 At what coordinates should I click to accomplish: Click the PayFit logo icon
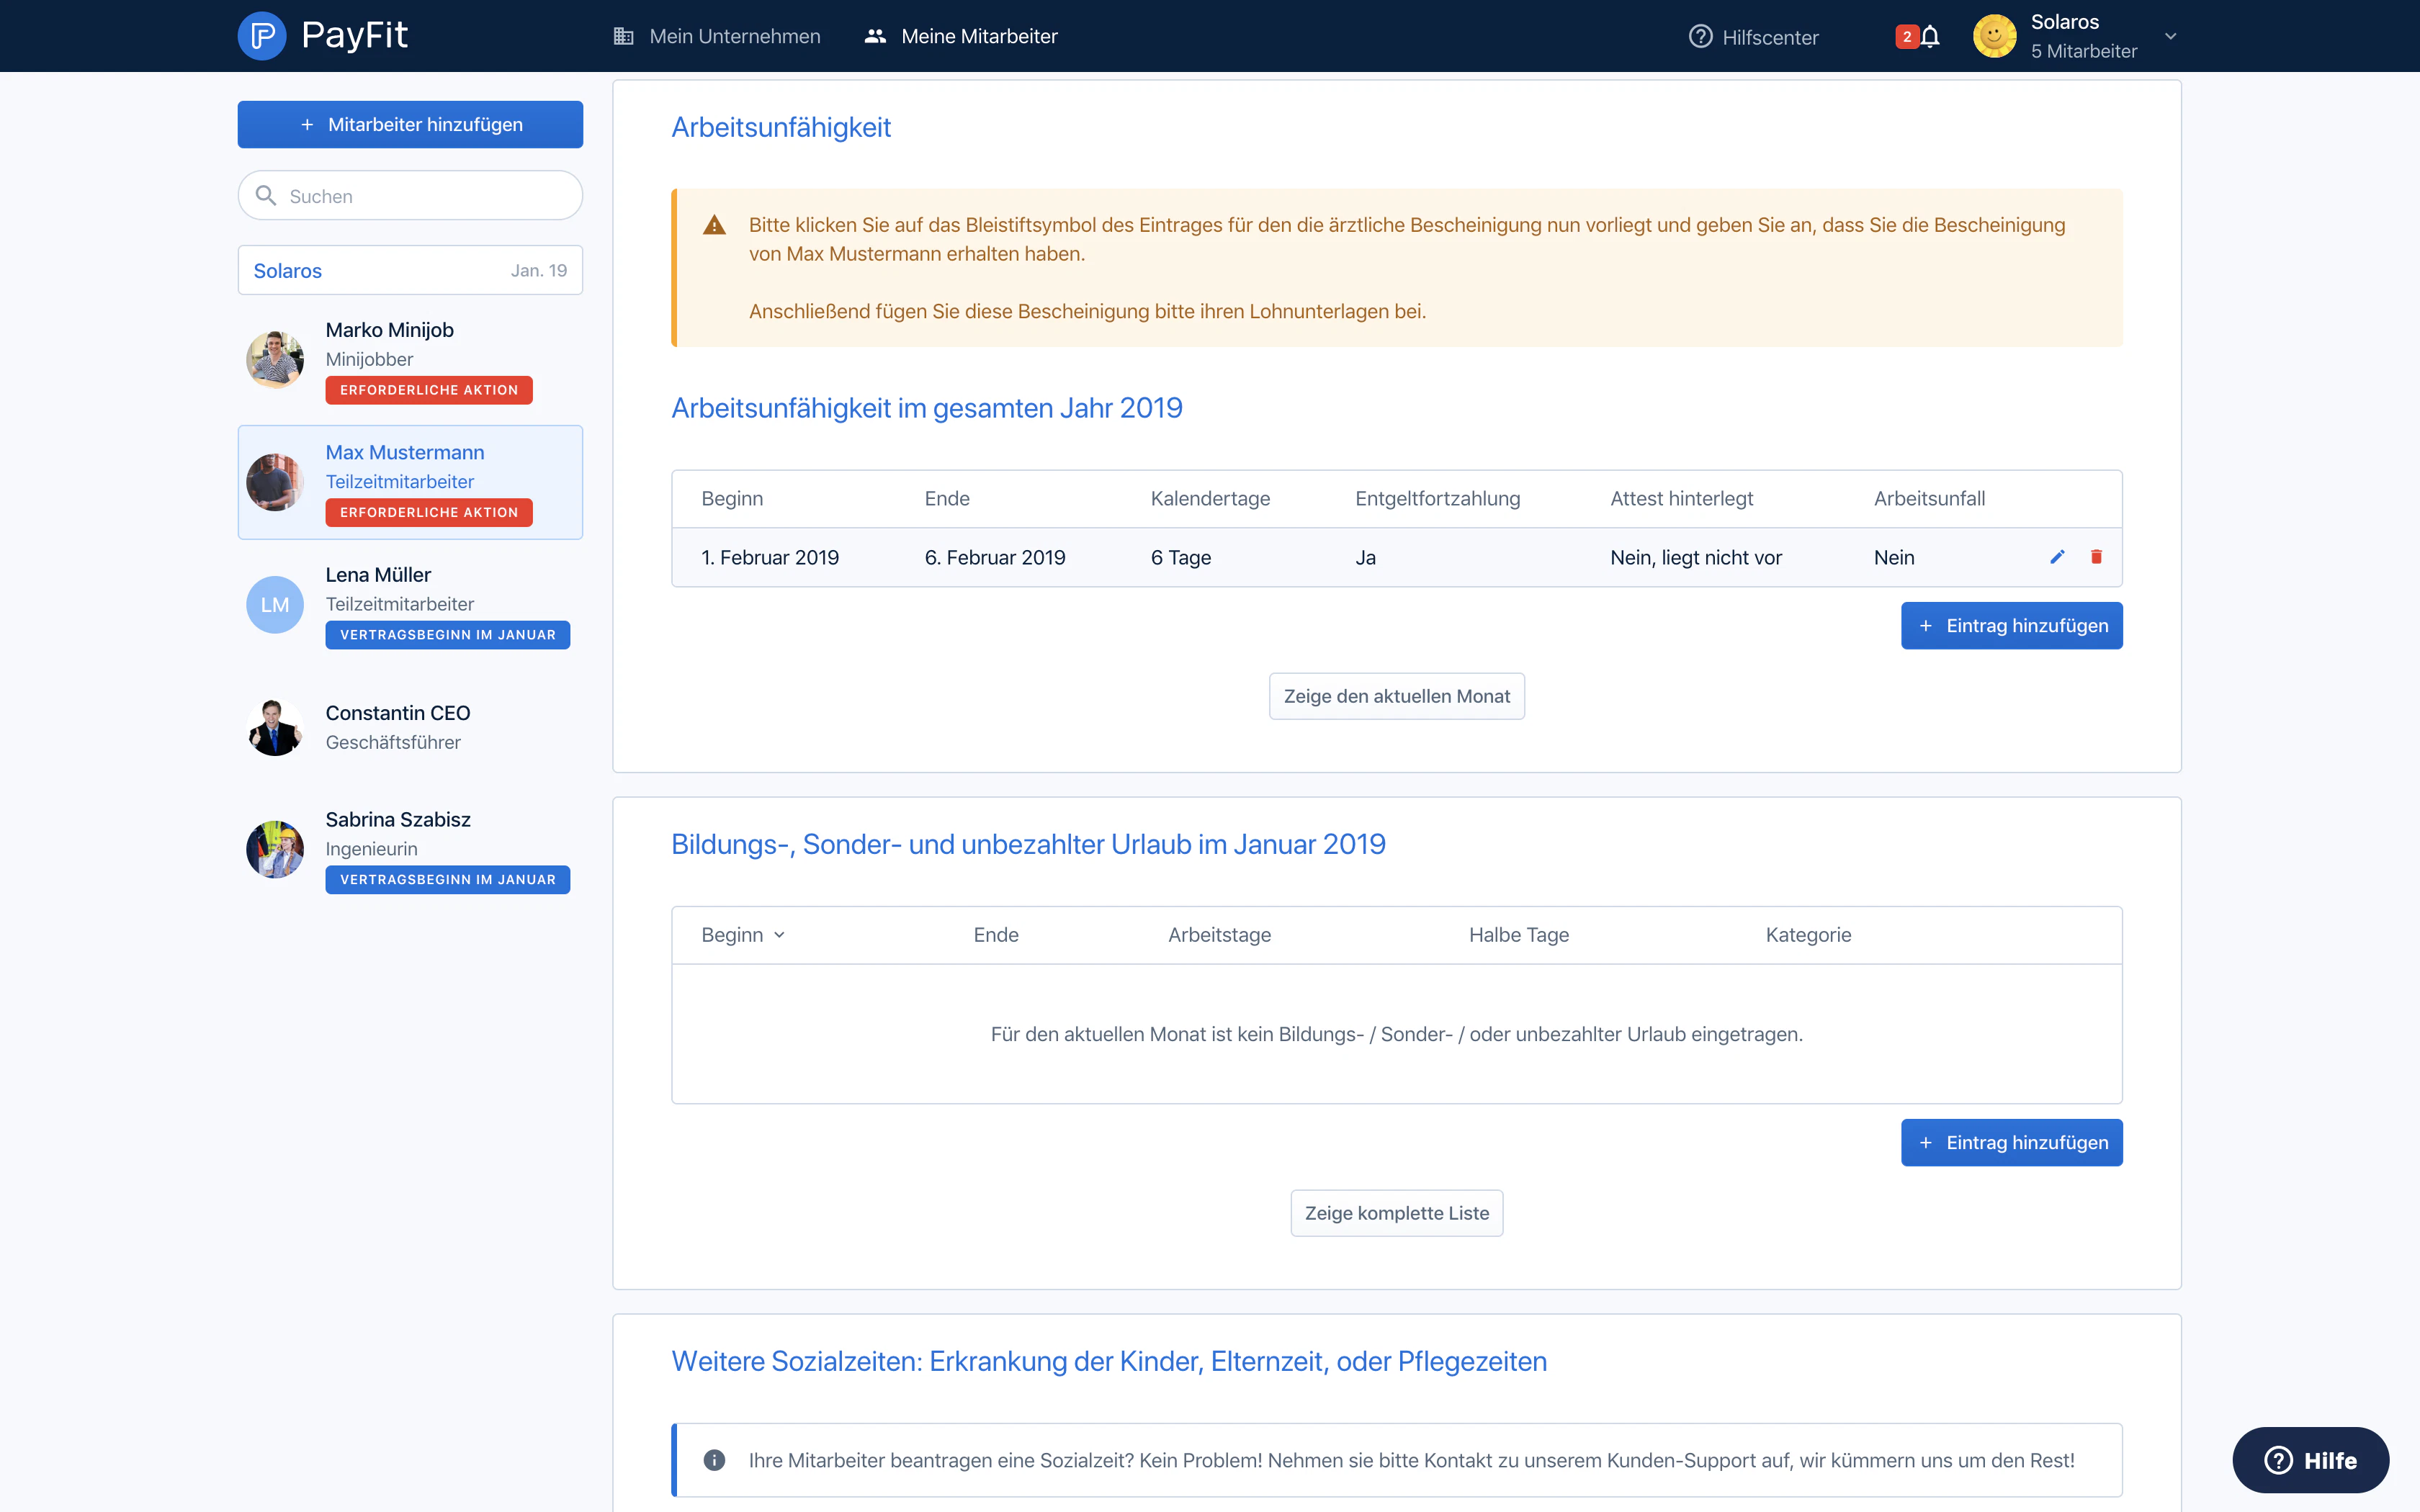pos(262,36)
